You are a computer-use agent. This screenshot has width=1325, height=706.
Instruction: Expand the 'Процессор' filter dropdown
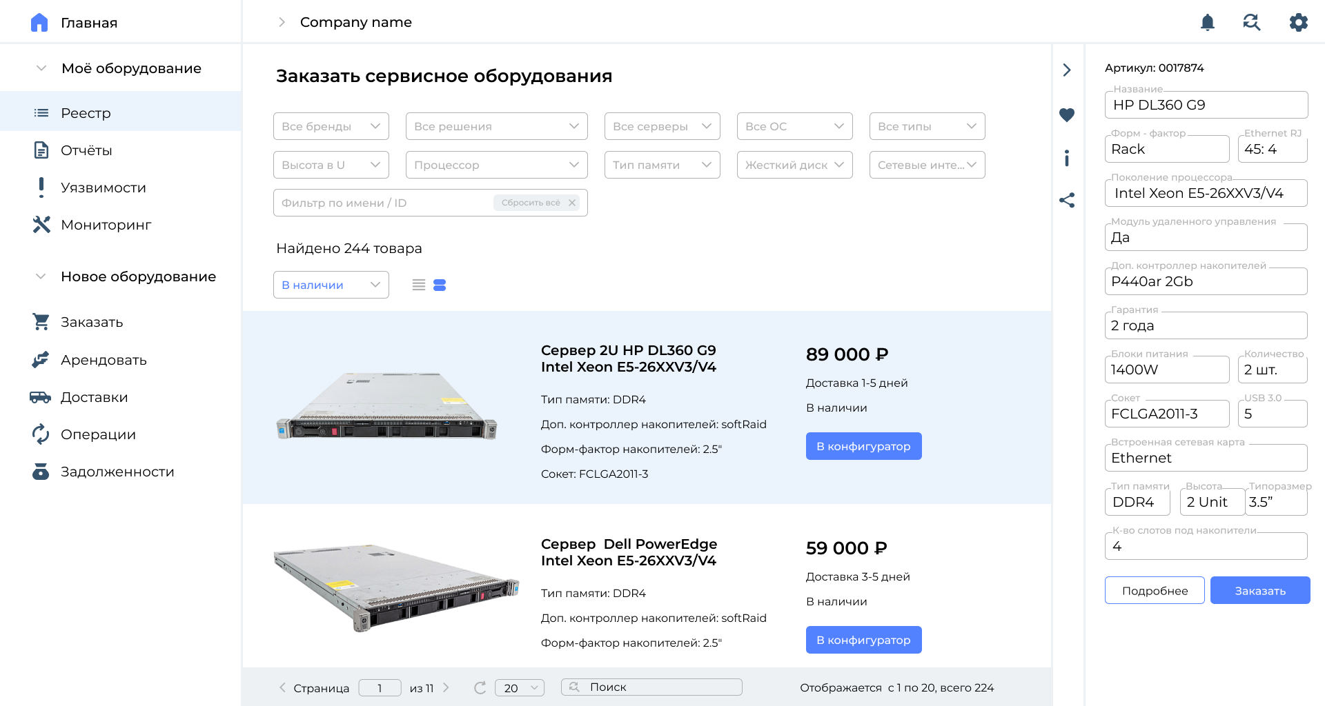pyautogui.click(x=496, y=165)
